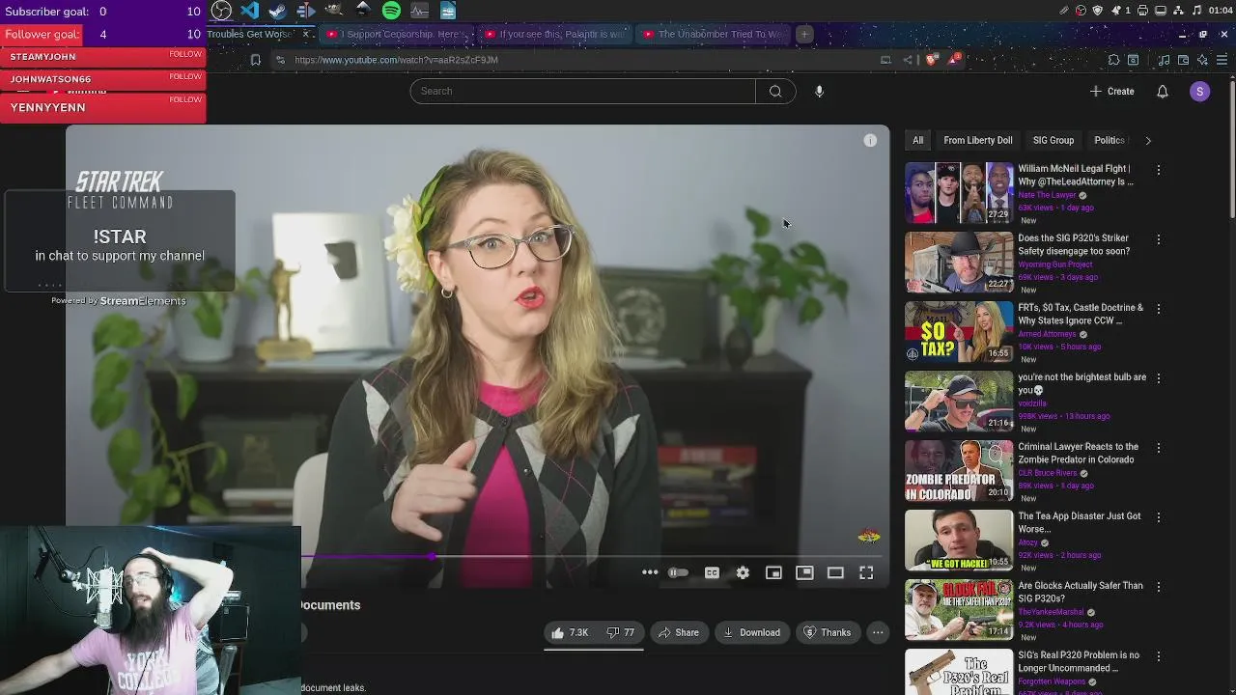Open the 'Nate The Lawyer' channel link

[1047, 195]
